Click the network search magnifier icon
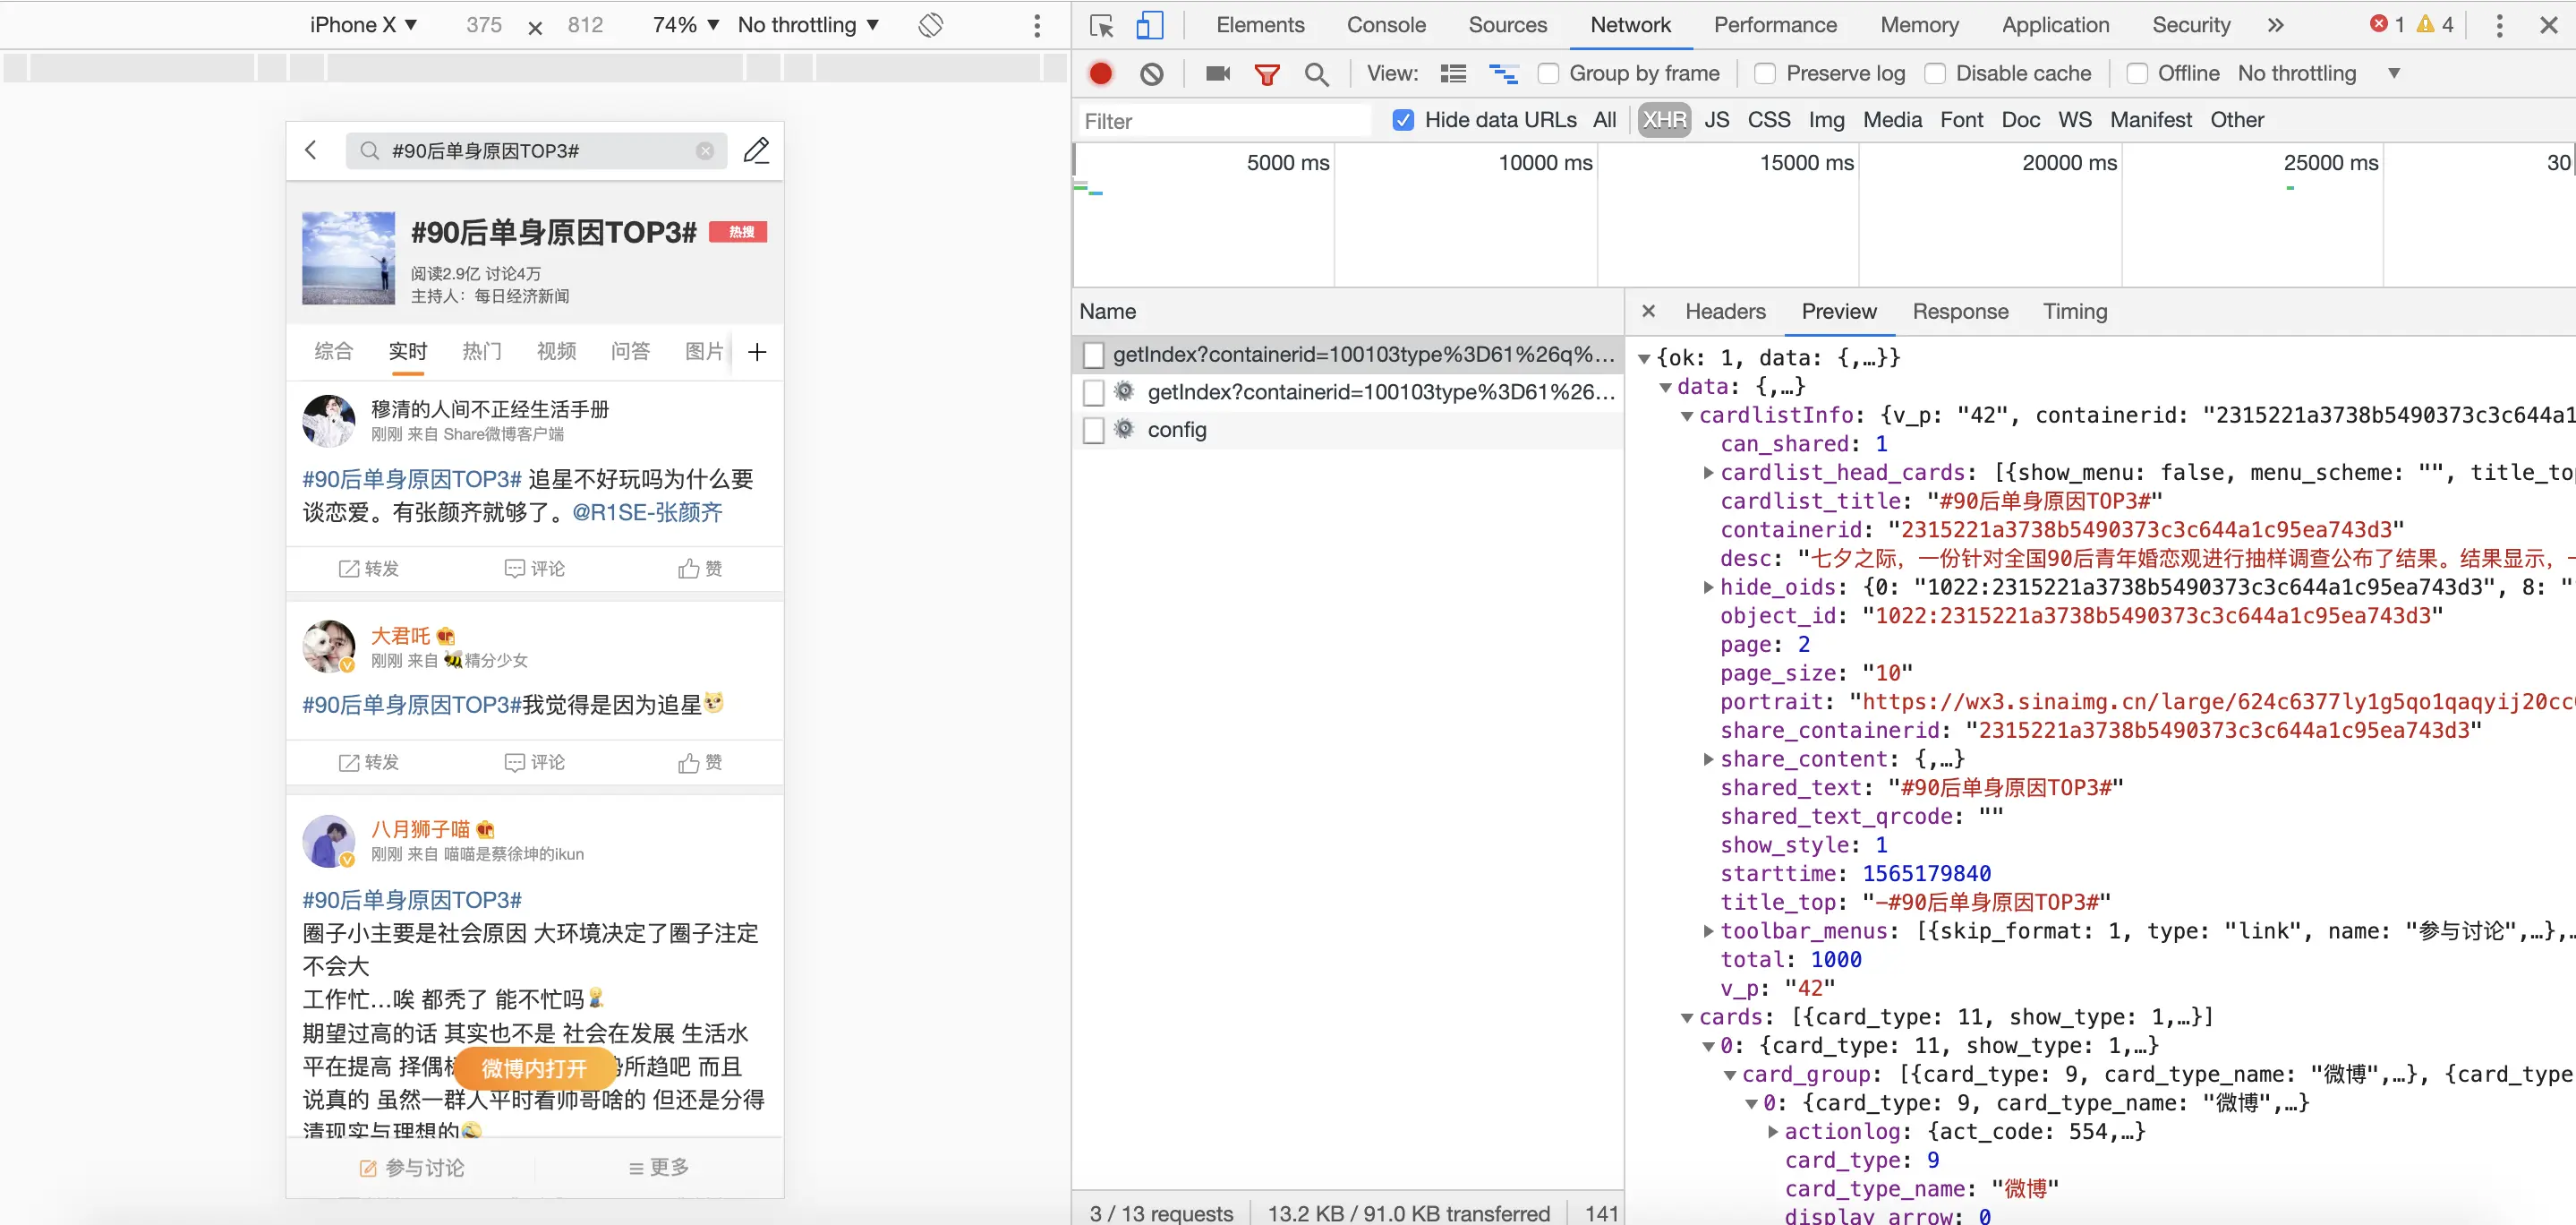Screen dimensions: 2576x1225 pyautogui.click(x=1316, y=73)
